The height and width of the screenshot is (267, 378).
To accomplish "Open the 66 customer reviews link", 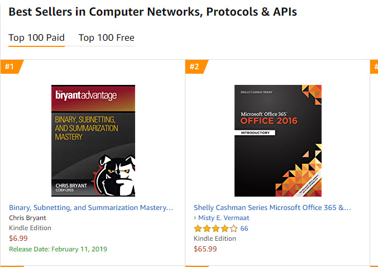I will [244, 228].
